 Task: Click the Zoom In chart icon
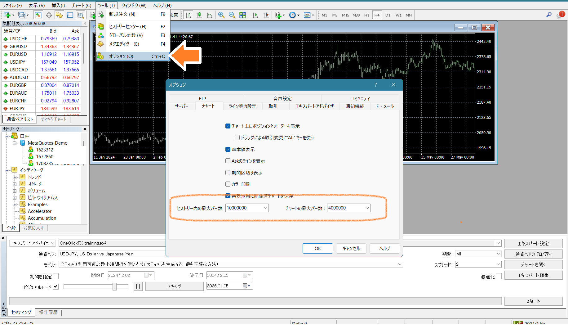click(x=221, y=15)
